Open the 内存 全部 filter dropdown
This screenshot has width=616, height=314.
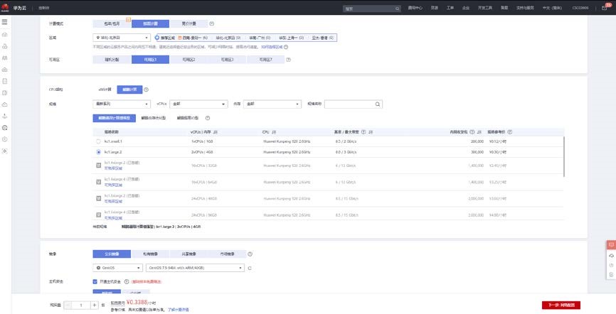pyautogui.click(x=272, y=104)
